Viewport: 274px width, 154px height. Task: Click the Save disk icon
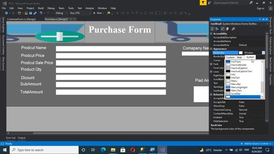pos(30,13)
